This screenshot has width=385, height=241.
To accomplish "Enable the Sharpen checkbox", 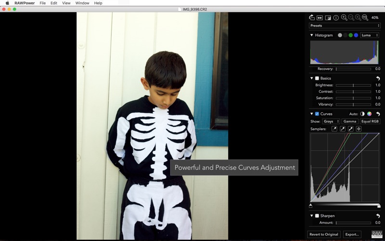I will 317,215.
